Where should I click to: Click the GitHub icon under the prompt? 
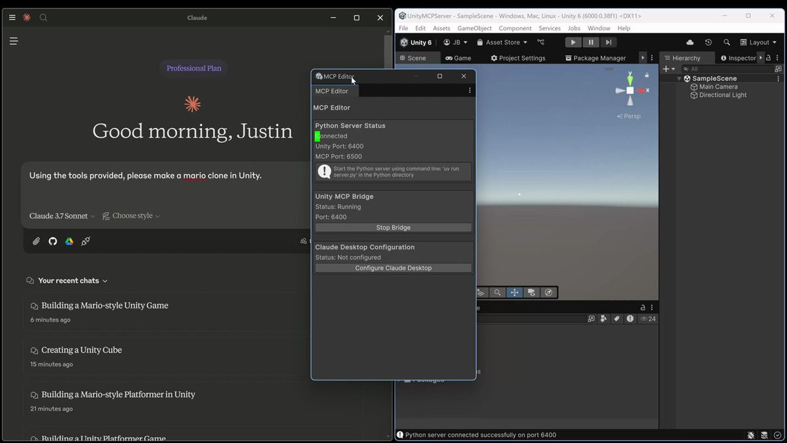tap(52, 242)
